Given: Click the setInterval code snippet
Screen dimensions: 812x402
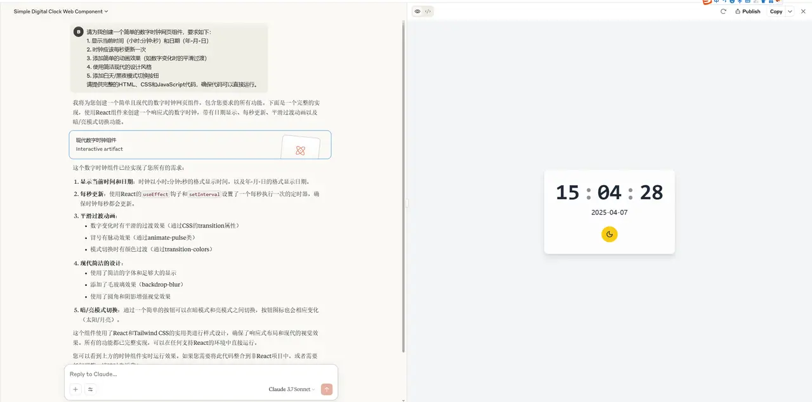Looking at the screenshot, I should coord(204,194).
